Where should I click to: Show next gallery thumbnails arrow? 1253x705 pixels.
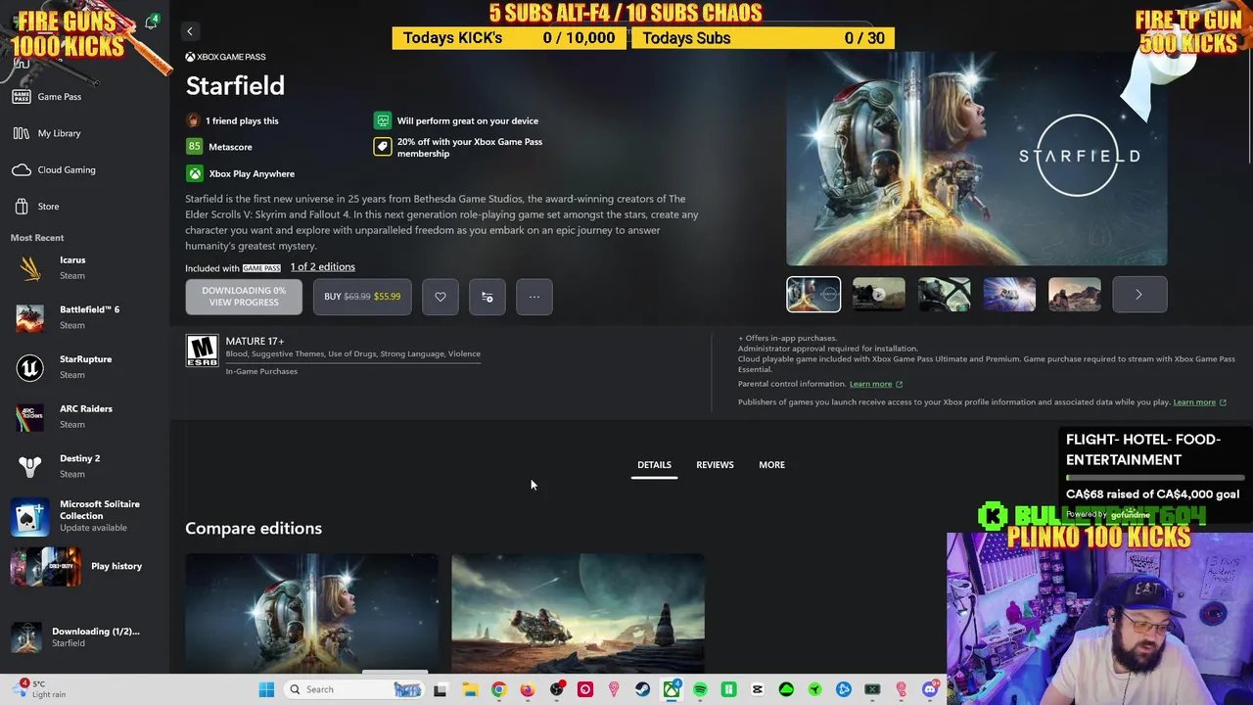pos(1139,295)
